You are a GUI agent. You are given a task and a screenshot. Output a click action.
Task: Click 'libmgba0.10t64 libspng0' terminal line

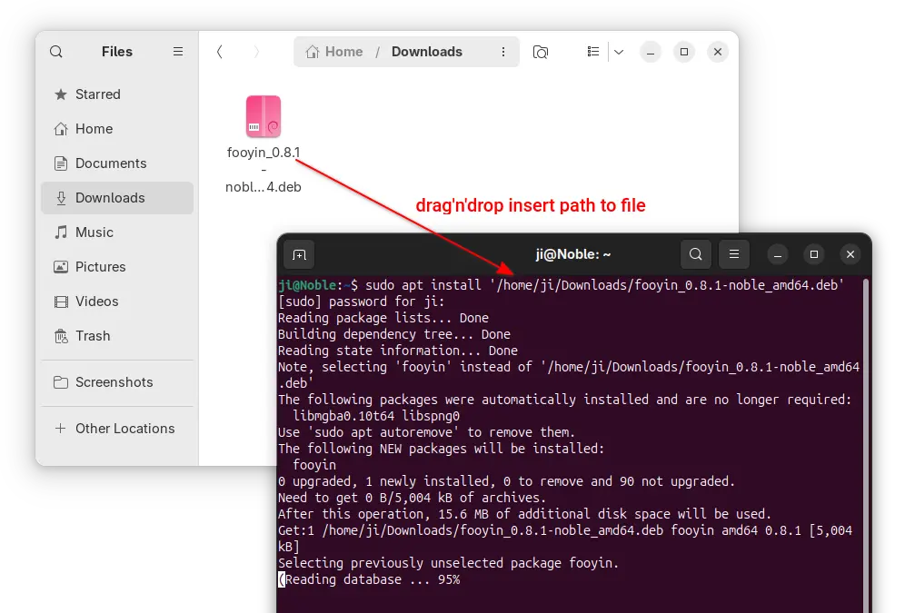tap(376, 416)
